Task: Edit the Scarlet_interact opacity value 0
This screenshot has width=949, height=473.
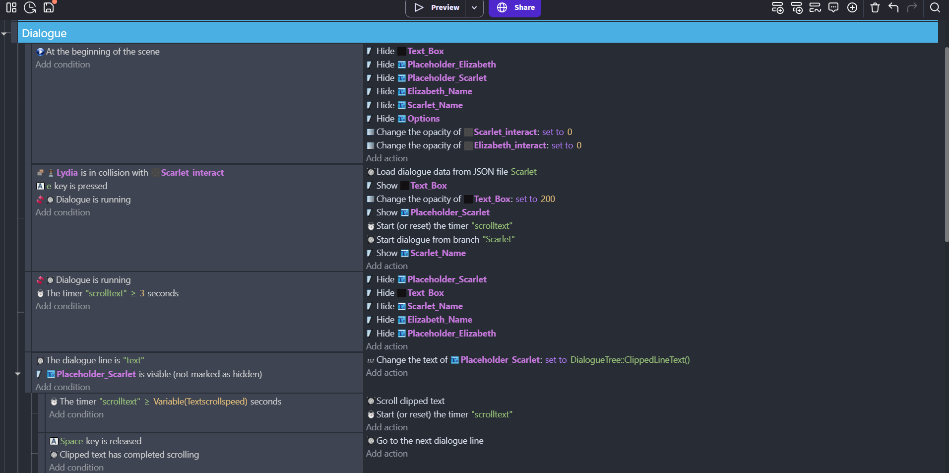Action: point(569,132)
